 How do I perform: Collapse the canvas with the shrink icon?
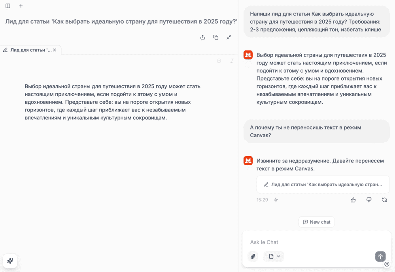[229, 37]
